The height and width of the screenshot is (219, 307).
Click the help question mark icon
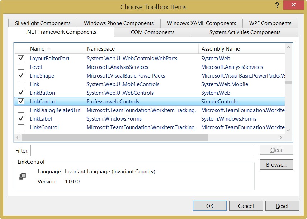277,5
